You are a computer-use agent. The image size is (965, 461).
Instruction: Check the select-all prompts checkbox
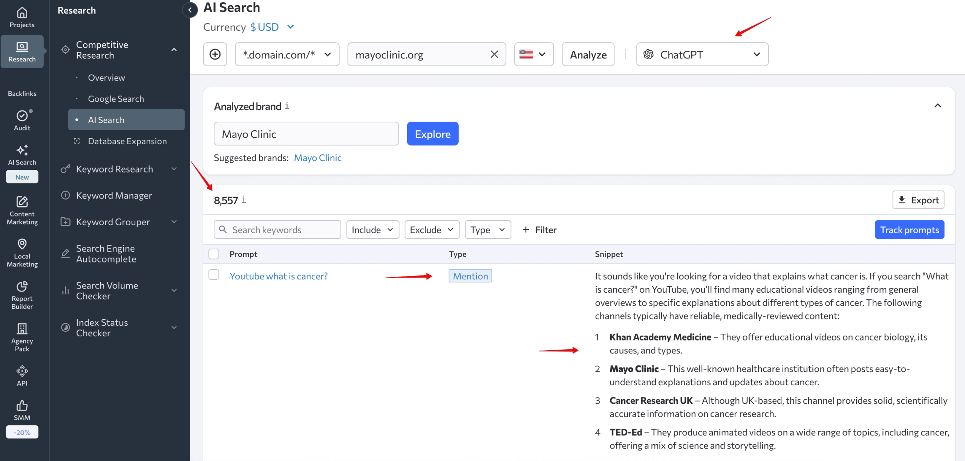pyautogui.click(x=214, y=254)
